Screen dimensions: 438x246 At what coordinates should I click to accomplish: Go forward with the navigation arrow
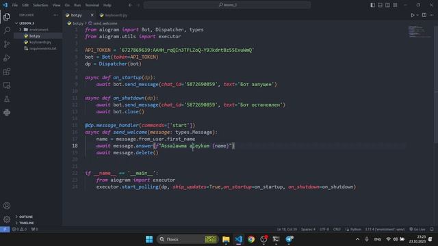coord(138,5)
